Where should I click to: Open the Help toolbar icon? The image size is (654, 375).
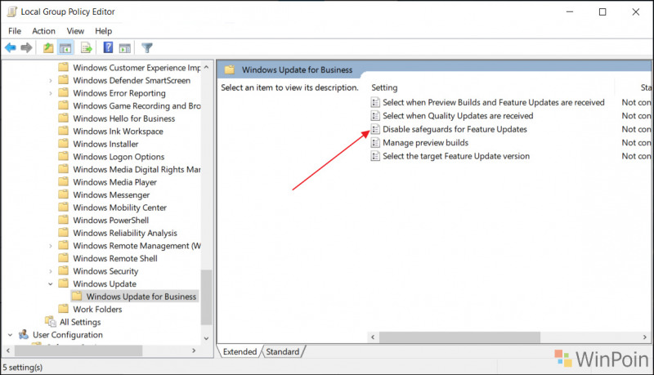pos(108,47)
